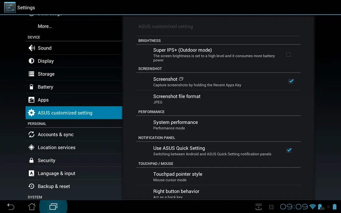341x213 pixels.
Task: Click the Apps icon in the sidebar
Action: coord(31,100)
